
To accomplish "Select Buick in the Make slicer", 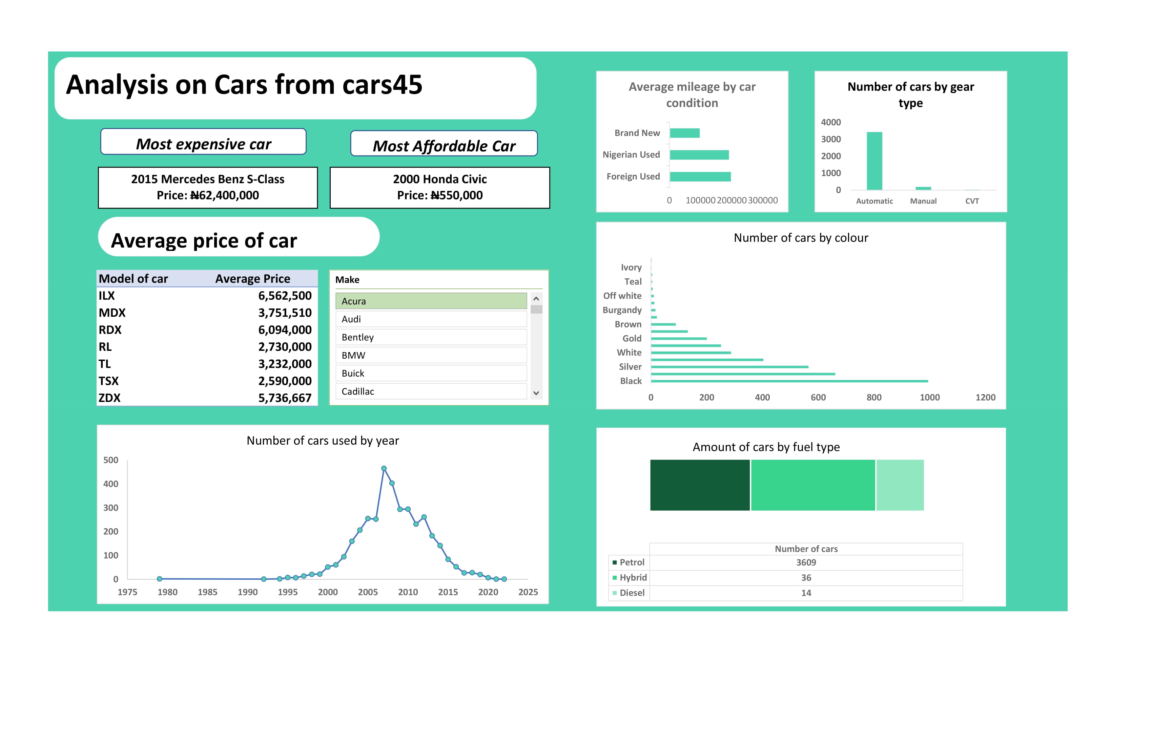I will (431, 373).
